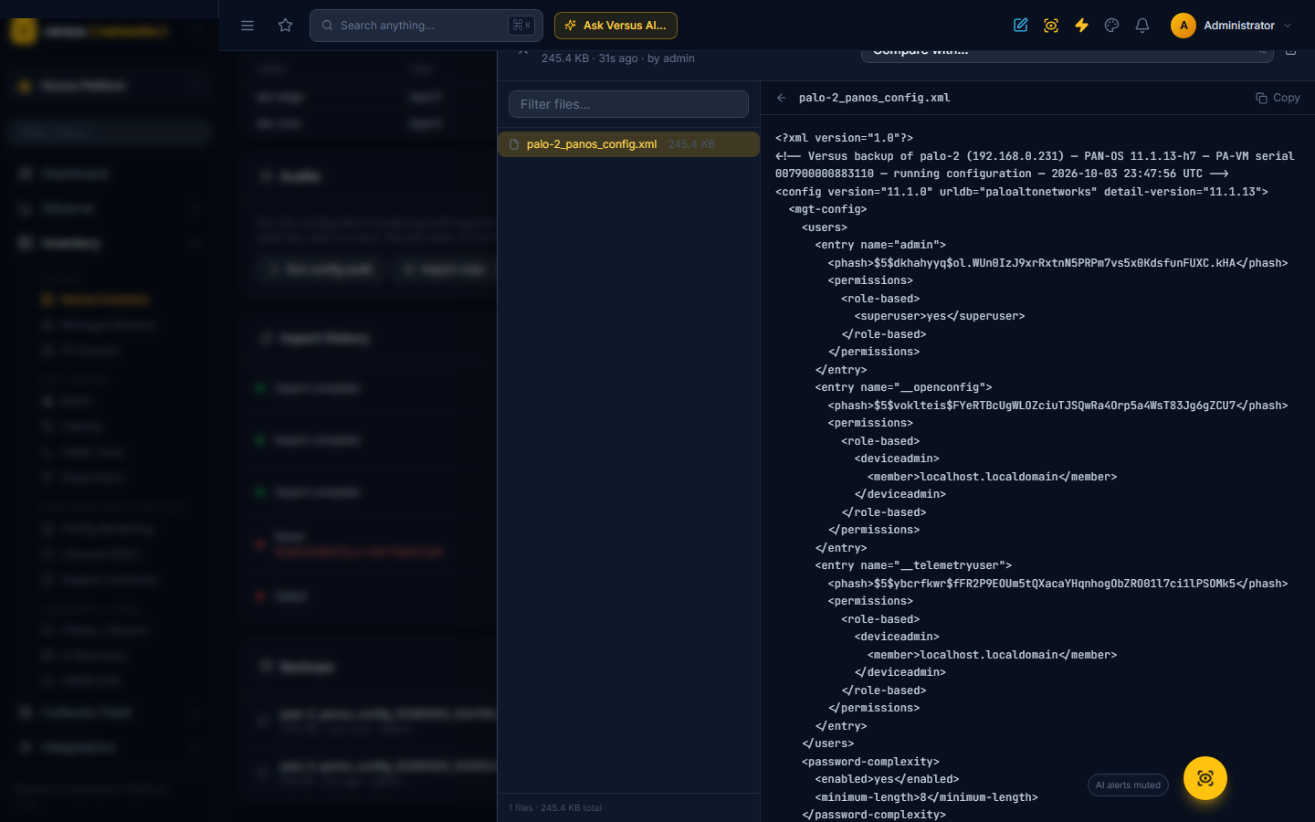Toggle the hamburger sidebar menu
Viewport: 1315px width, 822px height.
click(x=247, y=26)
